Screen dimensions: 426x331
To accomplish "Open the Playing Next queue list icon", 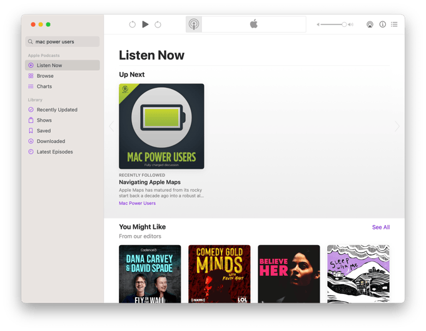I will [x=394, y=24].
